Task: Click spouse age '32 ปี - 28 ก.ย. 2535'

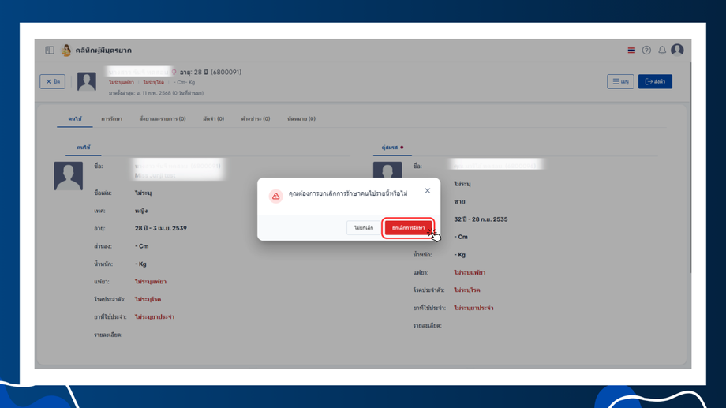Action: point(481,219)
